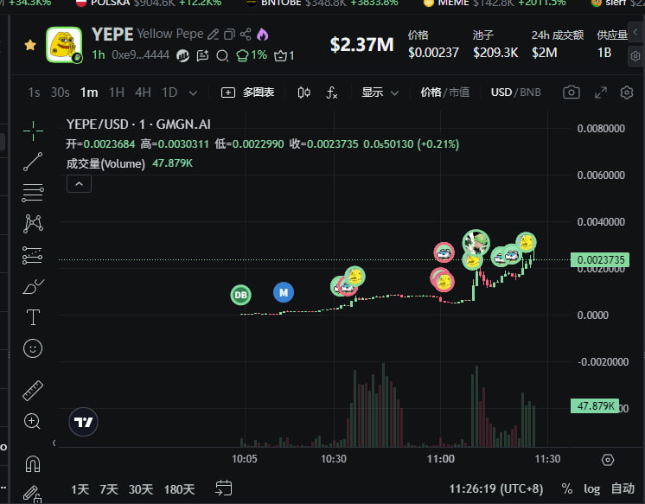Viewport: 645px width, 504px height.
Task: Open the emoji icons tool
Action: [x=33, y=349]
